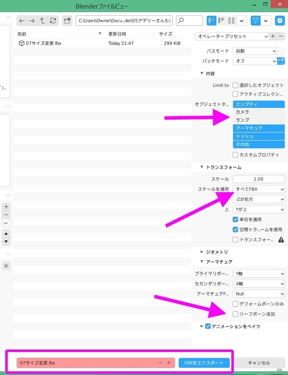Enable the デフォームボーンのみ checkbox
Viewport: 288px width, 375px height.
(x=235, y=304)
